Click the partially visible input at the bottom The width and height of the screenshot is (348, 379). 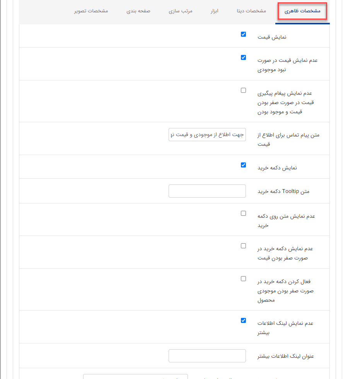pyautogui.click(x=135, y=377)
